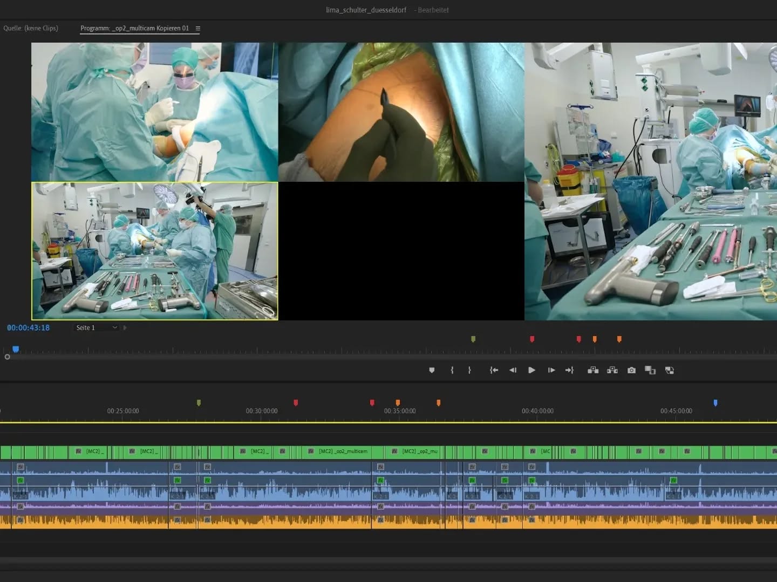
Task: Click the Mark Out bracket icon
Action: 469,370
